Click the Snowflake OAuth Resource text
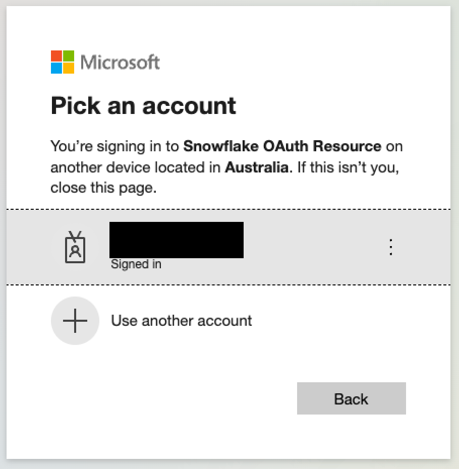The width and height of the screenshot is (459, 469). click(x=282, y=146)
